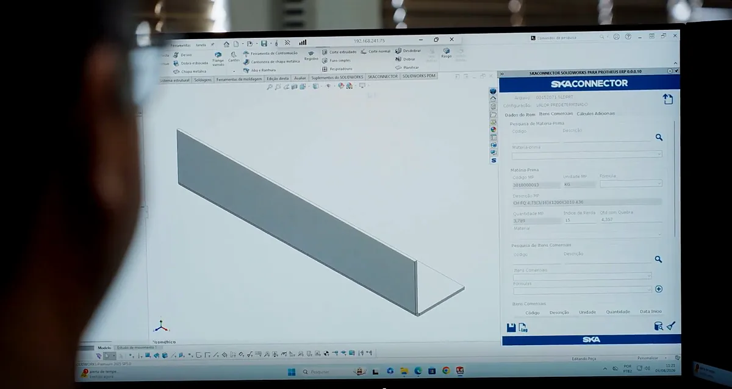Click the Quantidade column header
732x389 pixels.
pyautogui.click(x=618, y=312)
